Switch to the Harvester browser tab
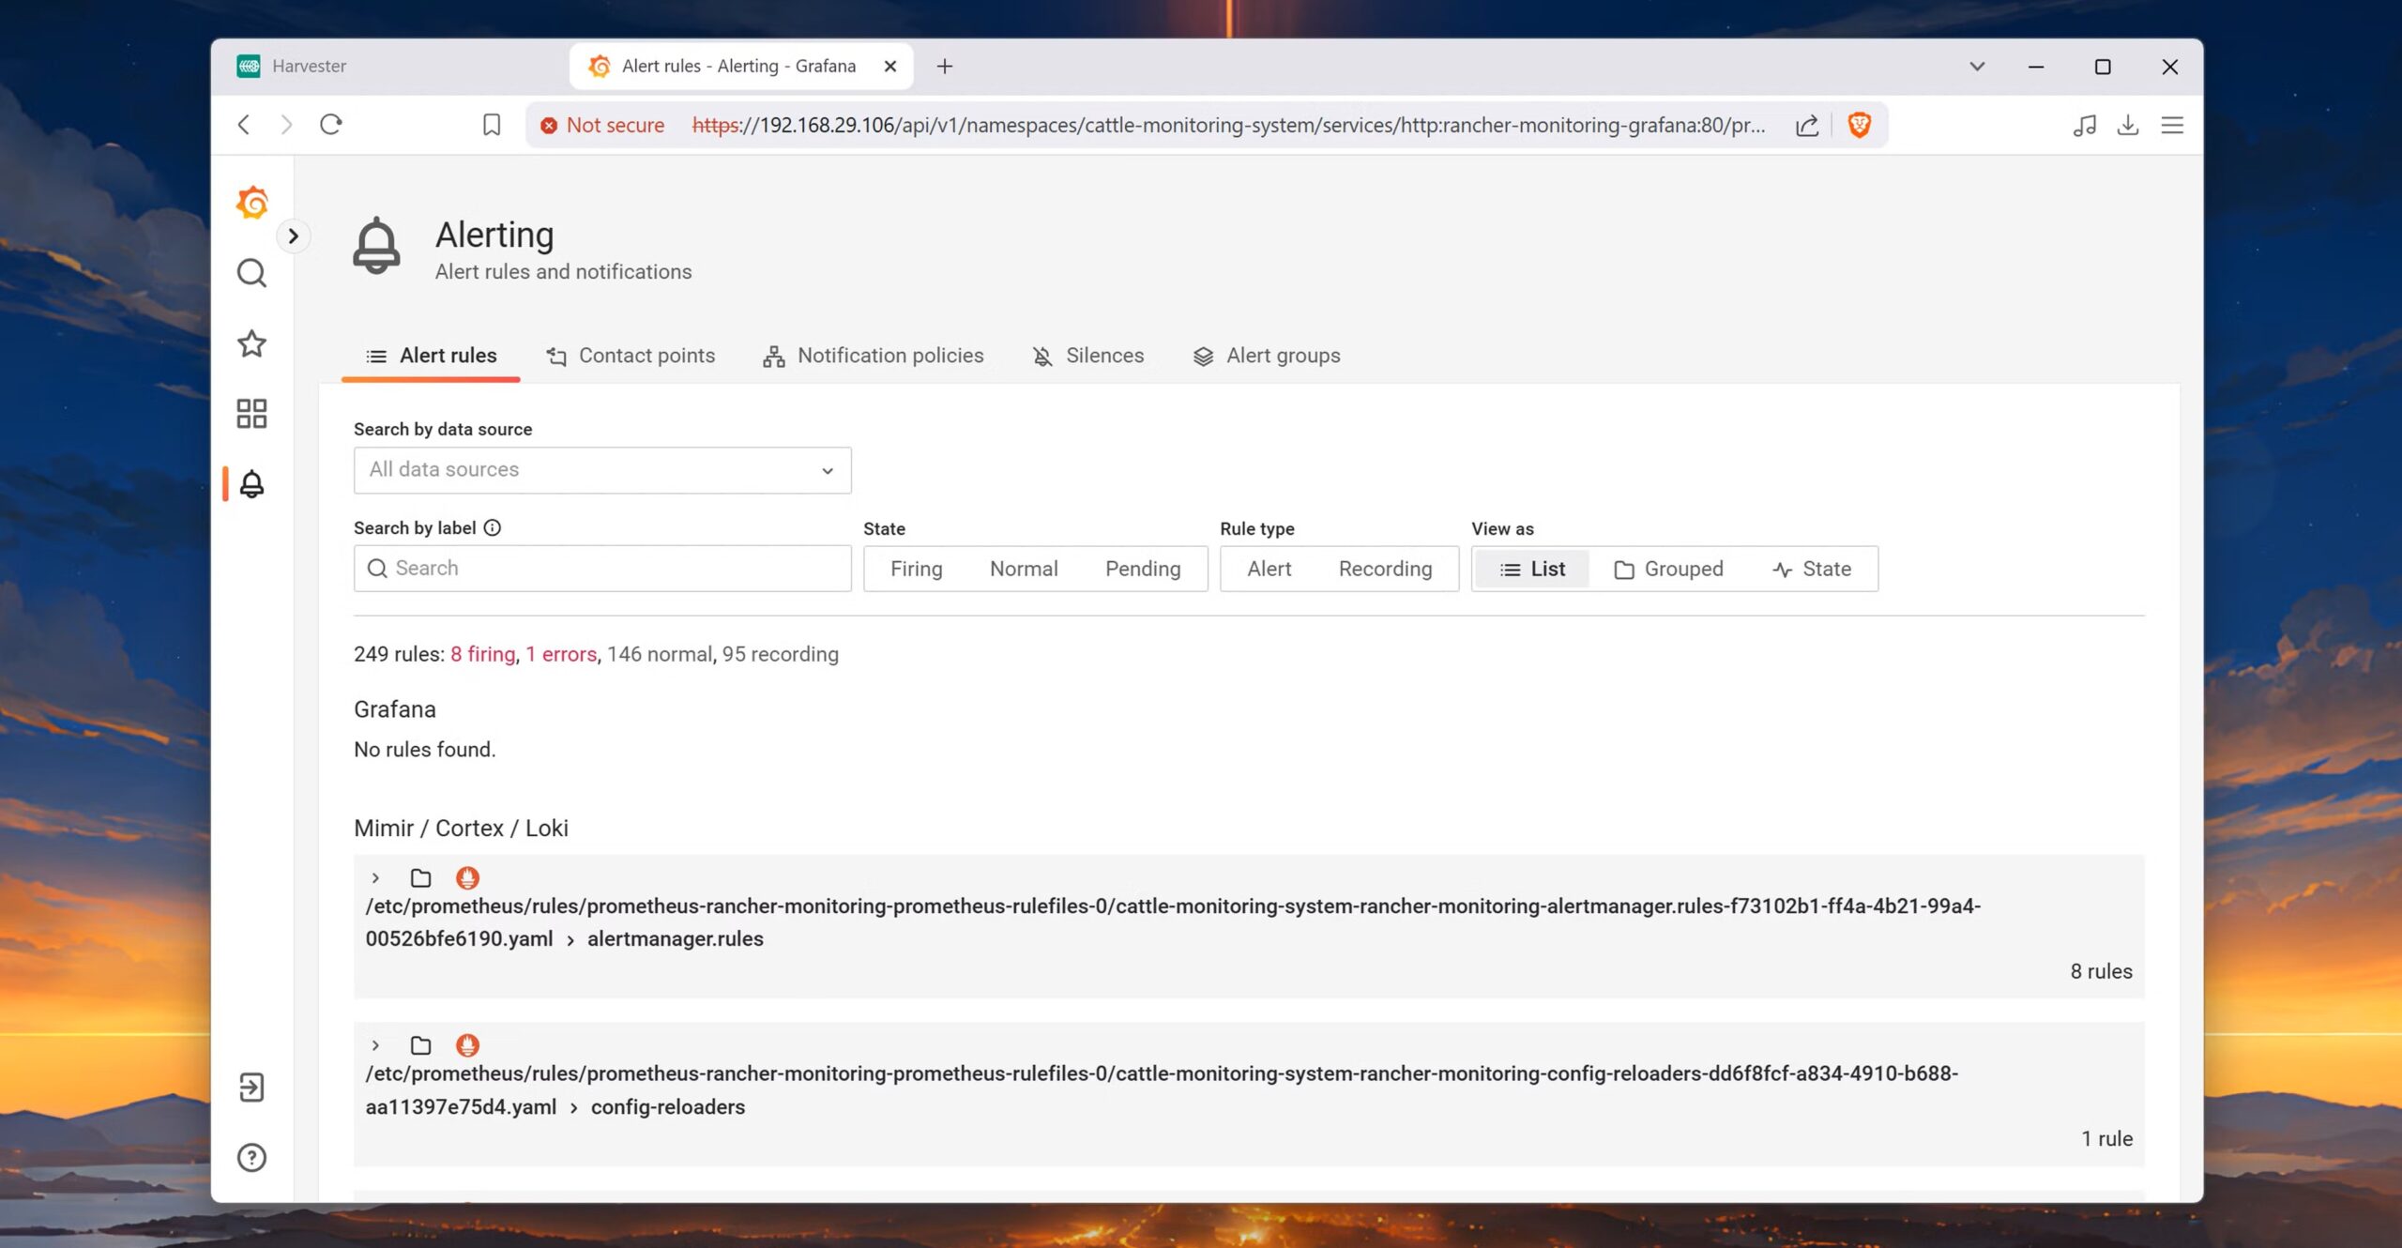The height and width of the screenshot is (1248, 2402). 309,66
